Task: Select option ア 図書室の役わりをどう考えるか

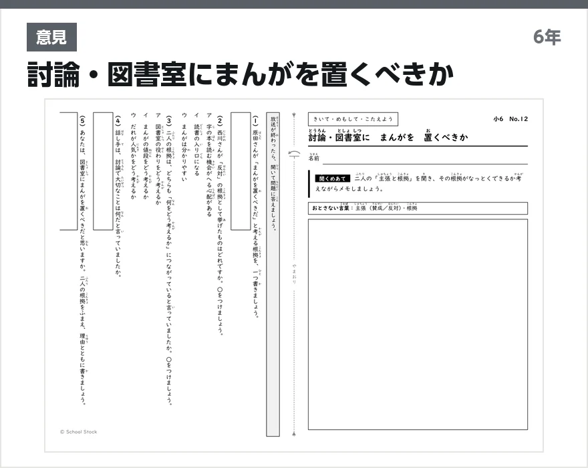Action: click(158, 158)
